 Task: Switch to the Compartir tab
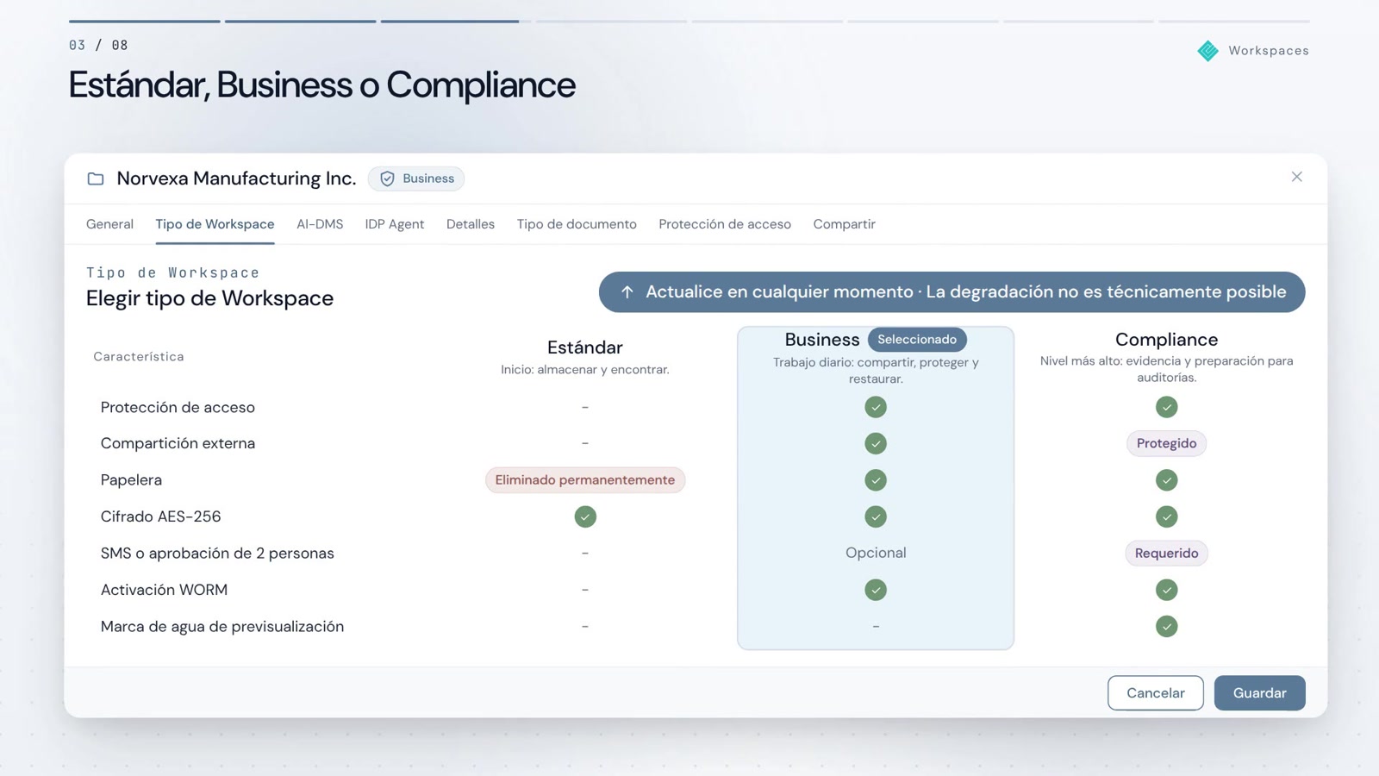(x=844, y=224)
